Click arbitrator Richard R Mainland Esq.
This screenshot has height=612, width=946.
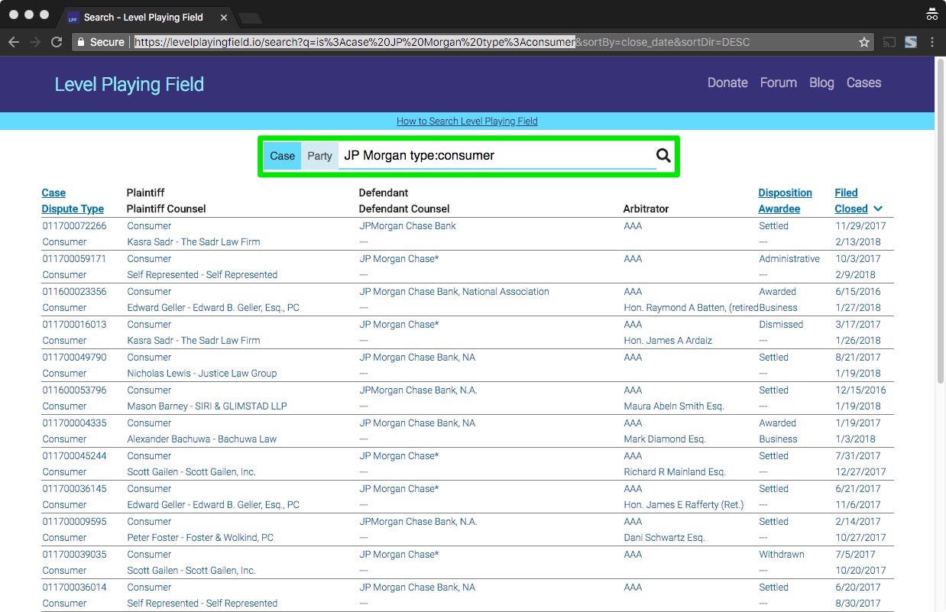pos(675,472)
